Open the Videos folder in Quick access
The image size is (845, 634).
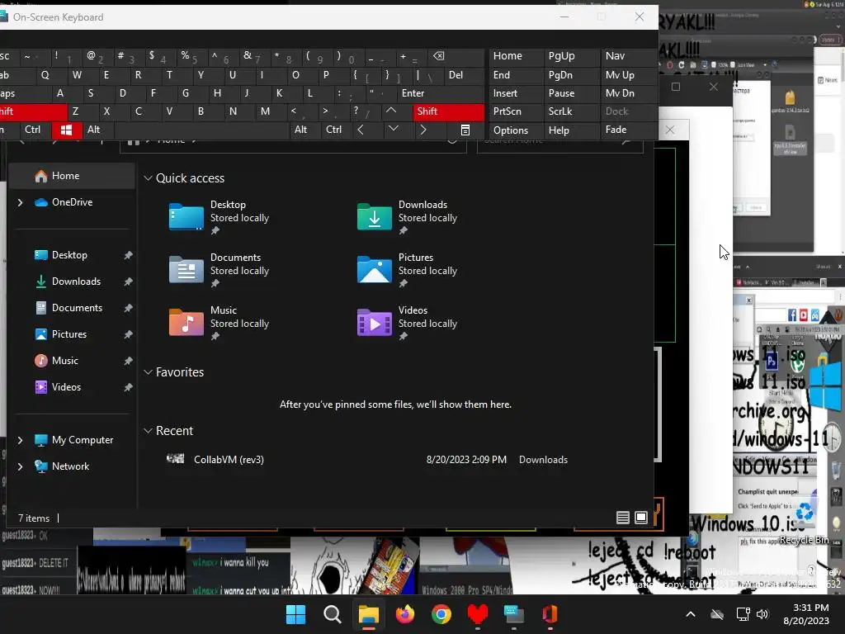click(408, 324)
